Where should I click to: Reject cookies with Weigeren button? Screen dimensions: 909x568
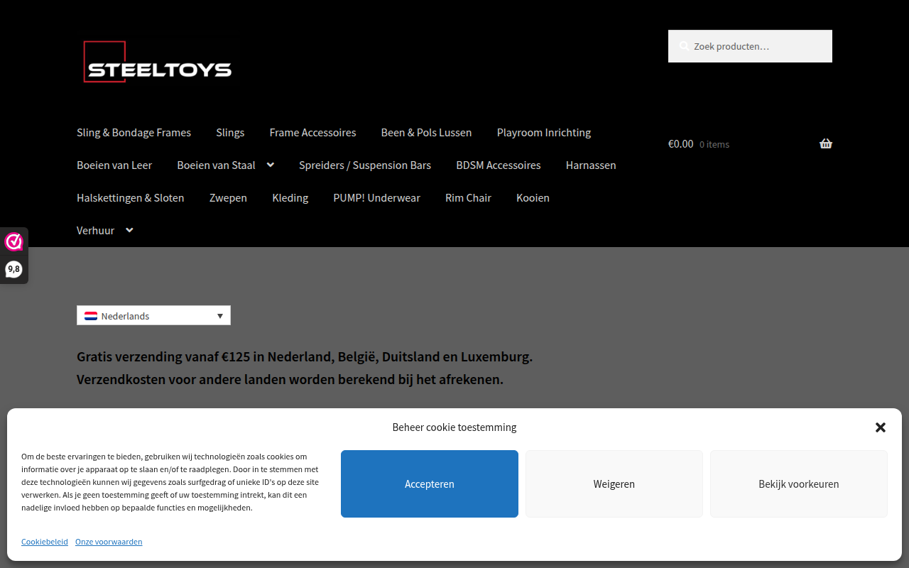(614, 484)
